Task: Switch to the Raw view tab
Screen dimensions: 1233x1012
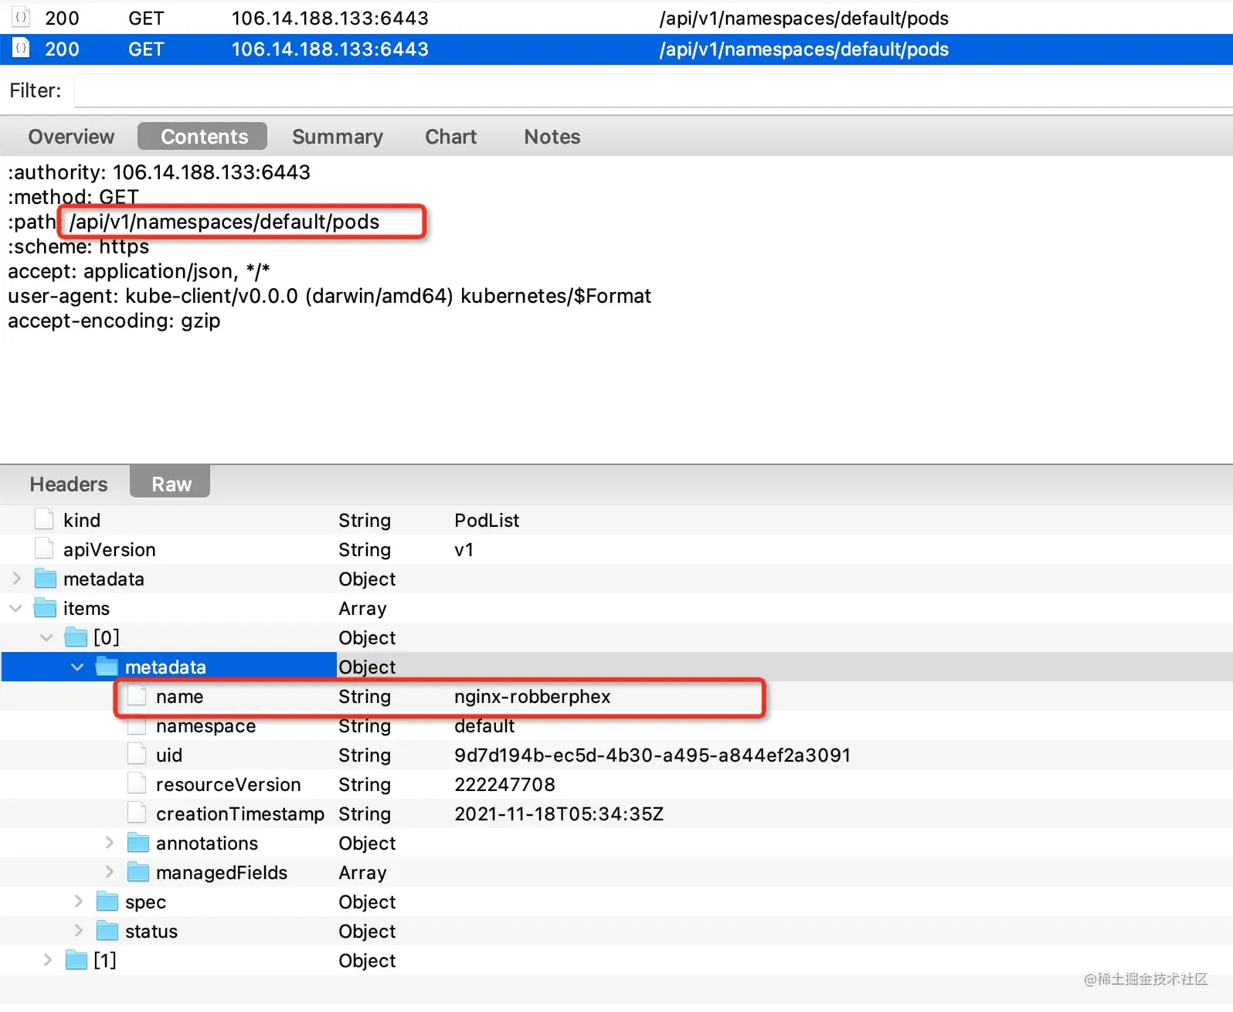Action: 171,483
